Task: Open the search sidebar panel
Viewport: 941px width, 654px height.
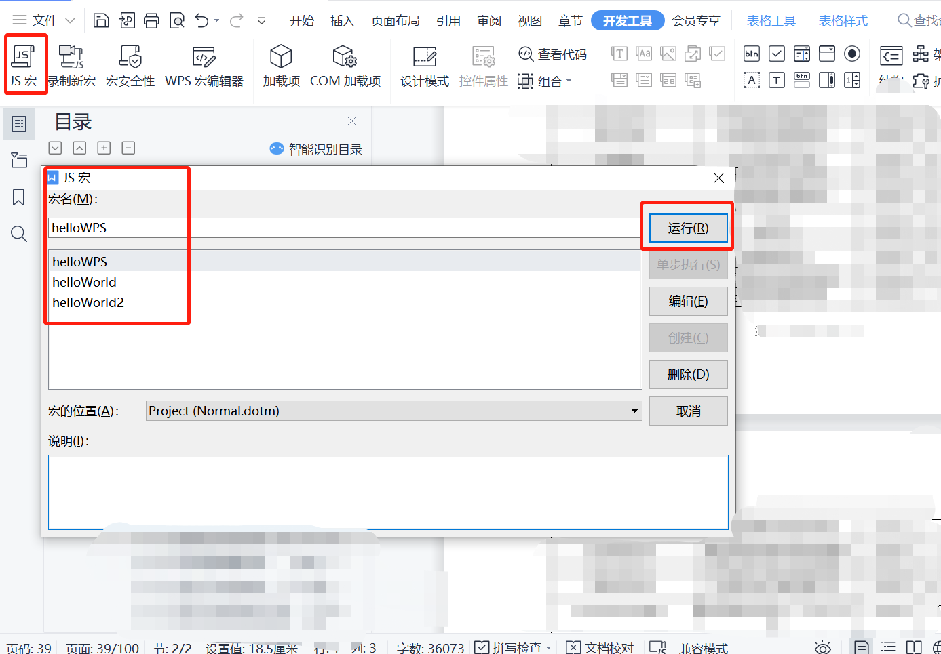Action: click(19, 234)
